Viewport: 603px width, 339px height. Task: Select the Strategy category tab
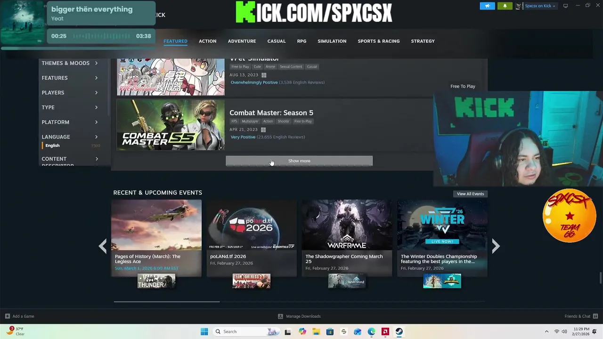(423, 41)
